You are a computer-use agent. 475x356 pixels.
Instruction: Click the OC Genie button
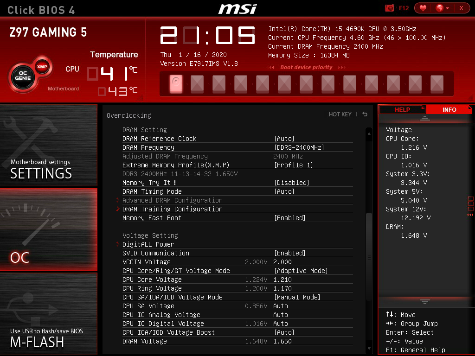tap(23, 76)
